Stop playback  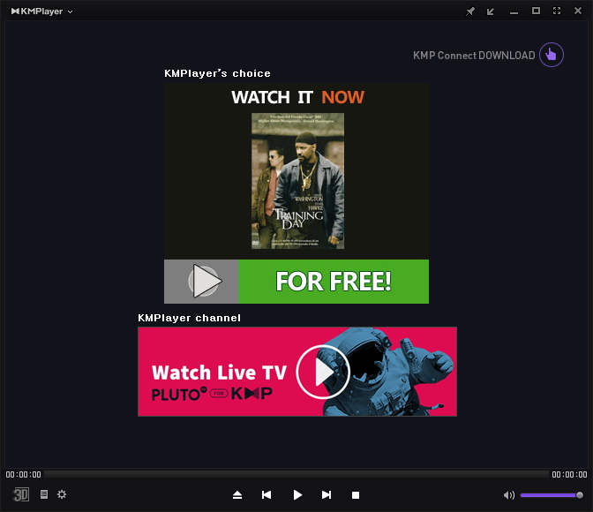pos(356,495)
